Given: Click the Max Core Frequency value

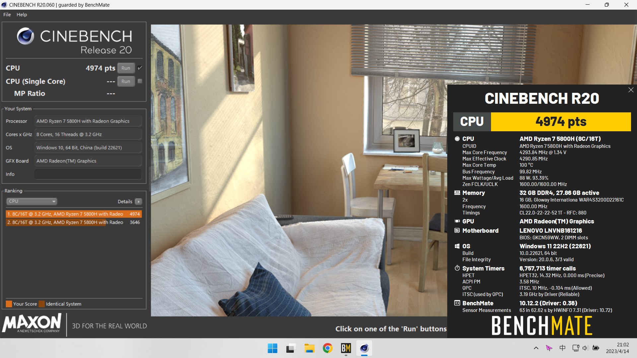Looking at the screenshot, I should pyautogui.click(x=543, y=152).
